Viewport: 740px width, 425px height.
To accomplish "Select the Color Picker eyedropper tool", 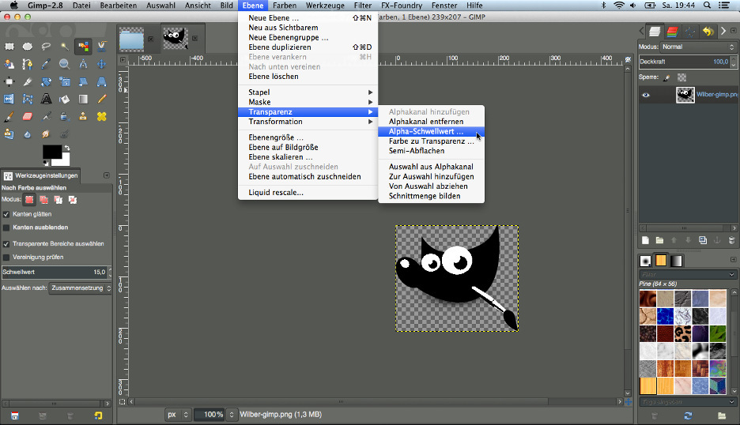I will [x=46, y=64].
